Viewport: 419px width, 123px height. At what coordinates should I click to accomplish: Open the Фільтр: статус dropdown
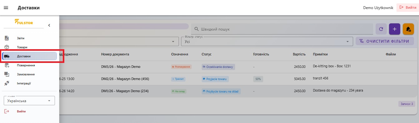point(267,41)
